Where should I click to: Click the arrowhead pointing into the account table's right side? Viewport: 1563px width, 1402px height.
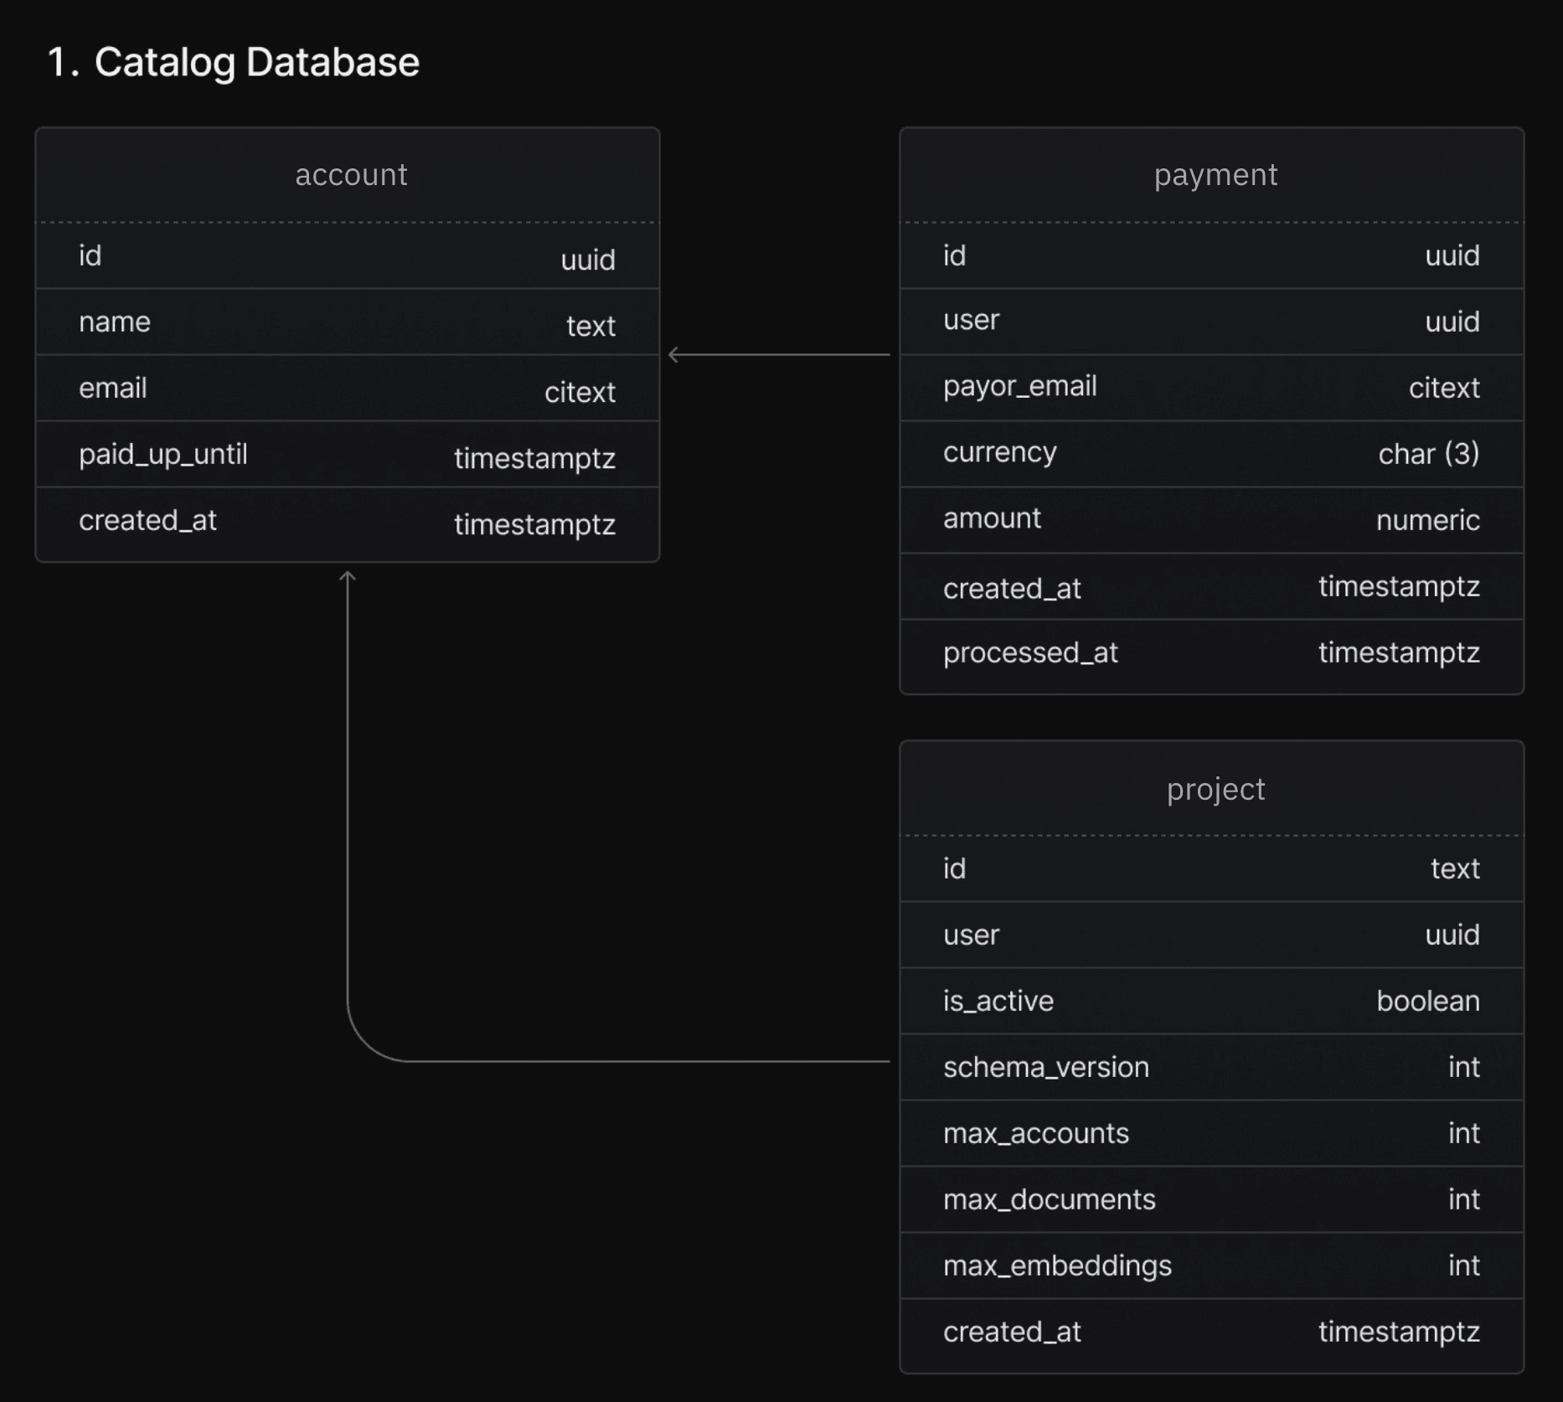673,355
